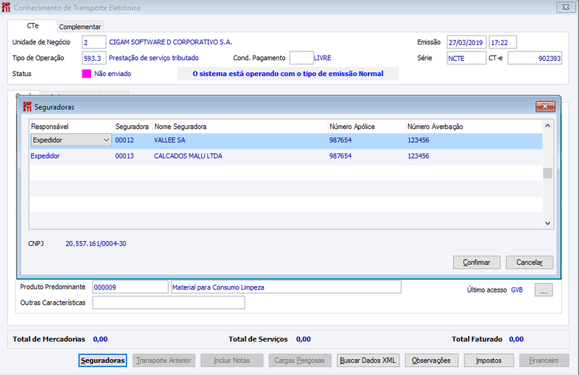
Task: Switch to the Complementar tab
Action: (x=80, y=27)
